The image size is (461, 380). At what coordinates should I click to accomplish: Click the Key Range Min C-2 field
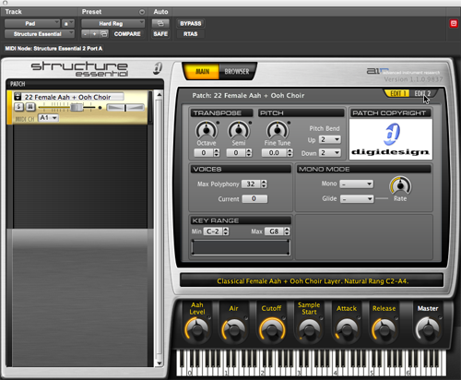click(x=213, y=232)
